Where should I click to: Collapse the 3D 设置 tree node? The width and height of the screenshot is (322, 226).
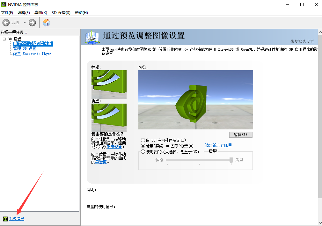pos(4,39)
